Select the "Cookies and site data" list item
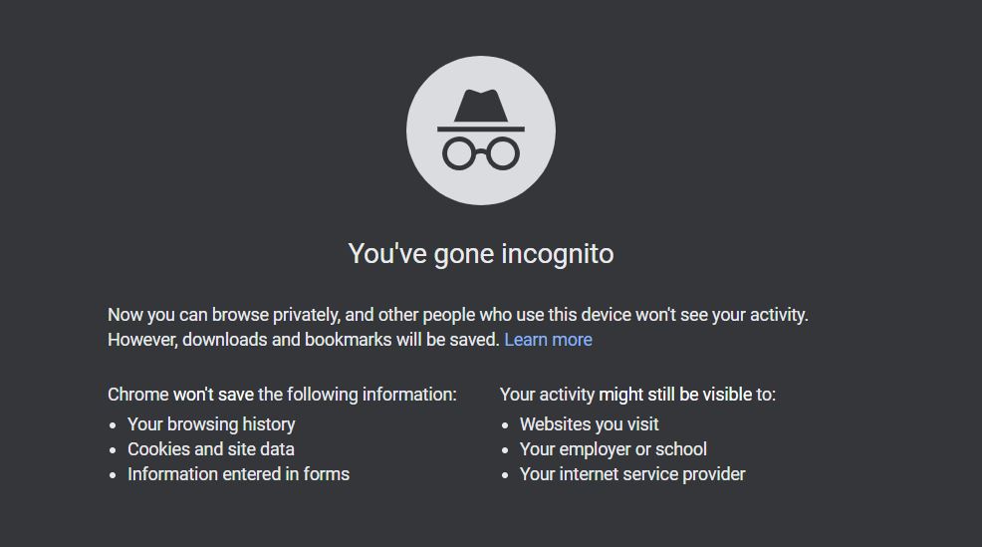 [211, 449]
